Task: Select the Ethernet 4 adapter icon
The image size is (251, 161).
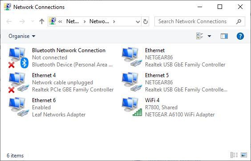Action: [x=19, y=83]
